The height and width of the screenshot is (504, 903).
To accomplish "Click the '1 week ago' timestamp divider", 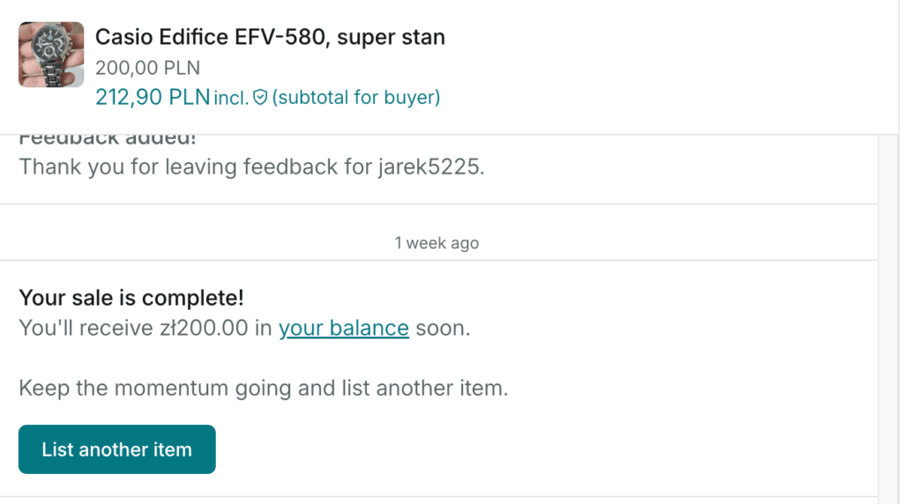I will (x=437, y=243).
